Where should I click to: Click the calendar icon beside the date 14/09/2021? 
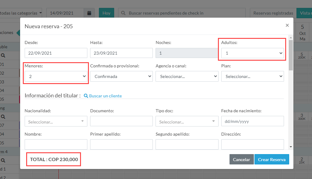click(x=89, y=13)
